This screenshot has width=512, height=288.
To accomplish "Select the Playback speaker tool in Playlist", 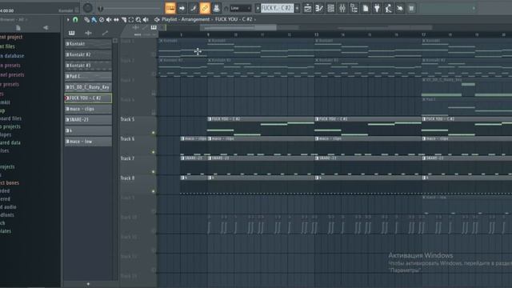I will click(x=146, y=19).
